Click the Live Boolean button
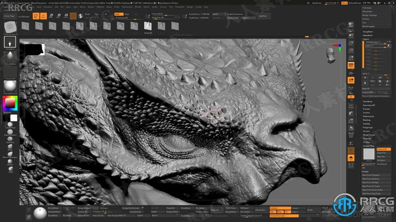Screen dimensions: 396x222 (x=24, y=17)
